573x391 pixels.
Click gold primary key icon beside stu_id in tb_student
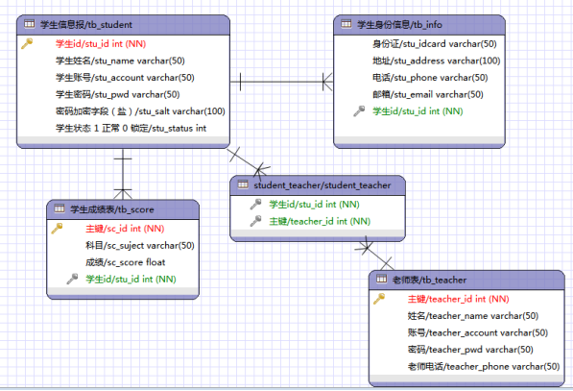27,43
